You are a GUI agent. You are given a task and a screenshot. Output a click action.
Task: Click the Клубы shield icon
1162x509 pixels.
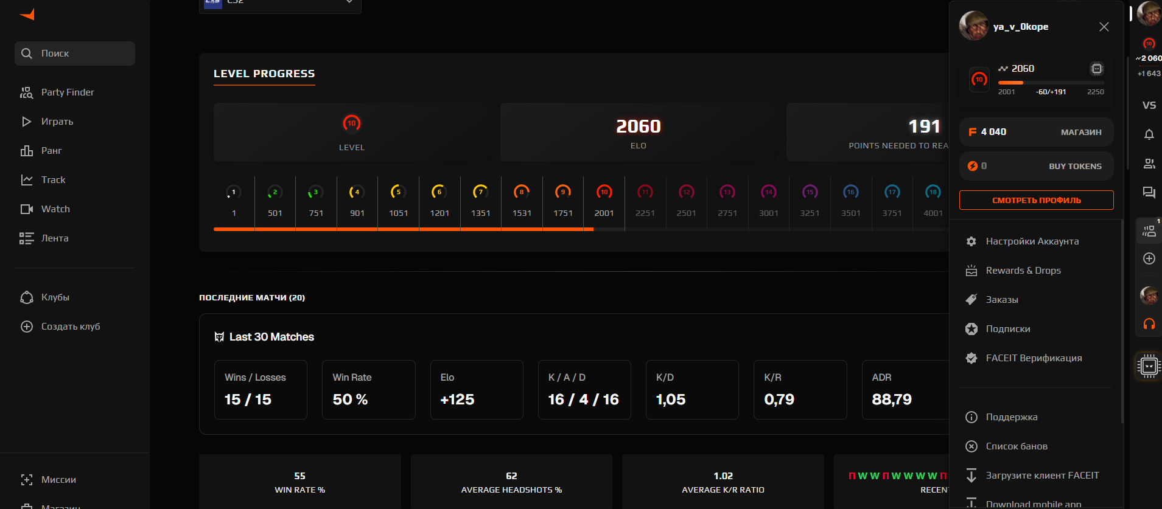click(27, 297)
